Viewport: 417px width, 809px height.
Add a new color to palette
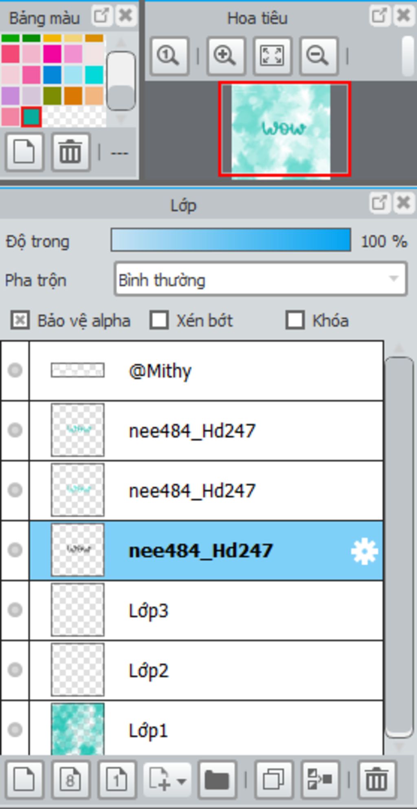(x=24, y=152)
